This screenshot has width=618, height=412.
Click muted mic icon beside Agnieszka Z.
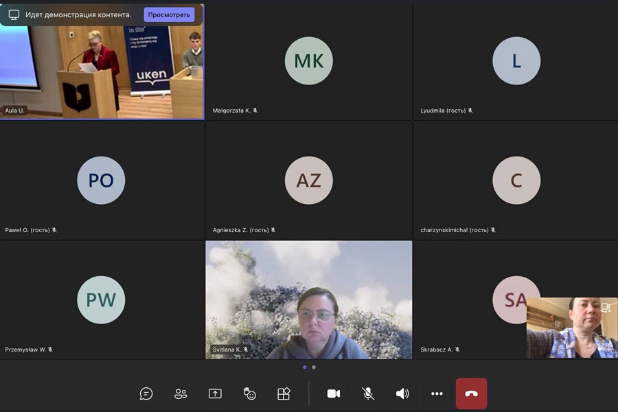[273, 230]
